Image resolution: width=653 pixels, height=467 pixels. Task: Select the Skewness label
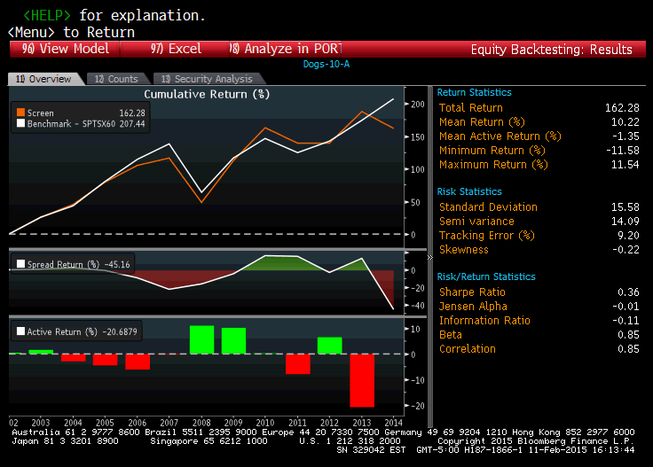[464, 250]
